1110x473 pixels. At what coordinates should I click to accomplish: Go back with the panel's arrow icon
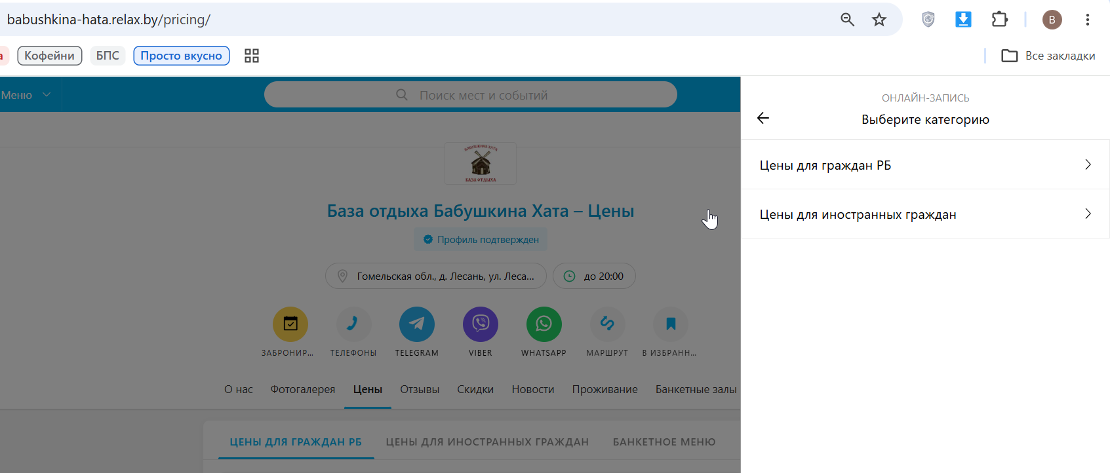pos(763,118)
